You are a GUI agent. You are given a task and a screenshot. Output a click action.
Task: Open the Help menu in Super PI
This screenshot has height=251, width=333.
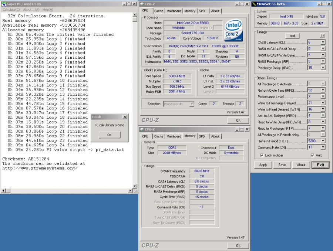pos(48,10)
